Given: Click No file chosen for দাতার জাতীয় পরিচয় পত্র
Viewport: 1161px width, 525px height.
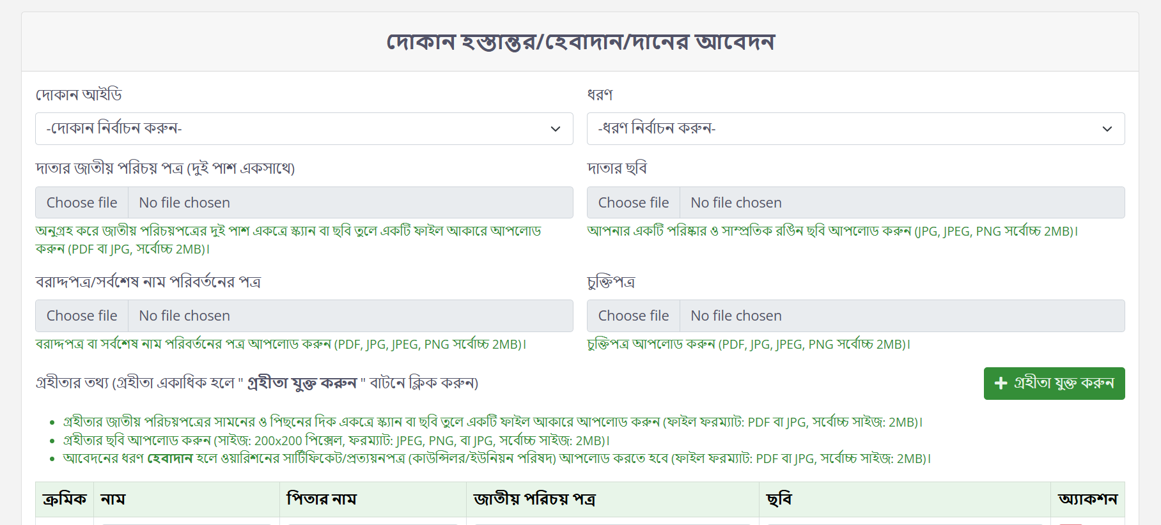Looking at the screenshot, I should [184, 202].
